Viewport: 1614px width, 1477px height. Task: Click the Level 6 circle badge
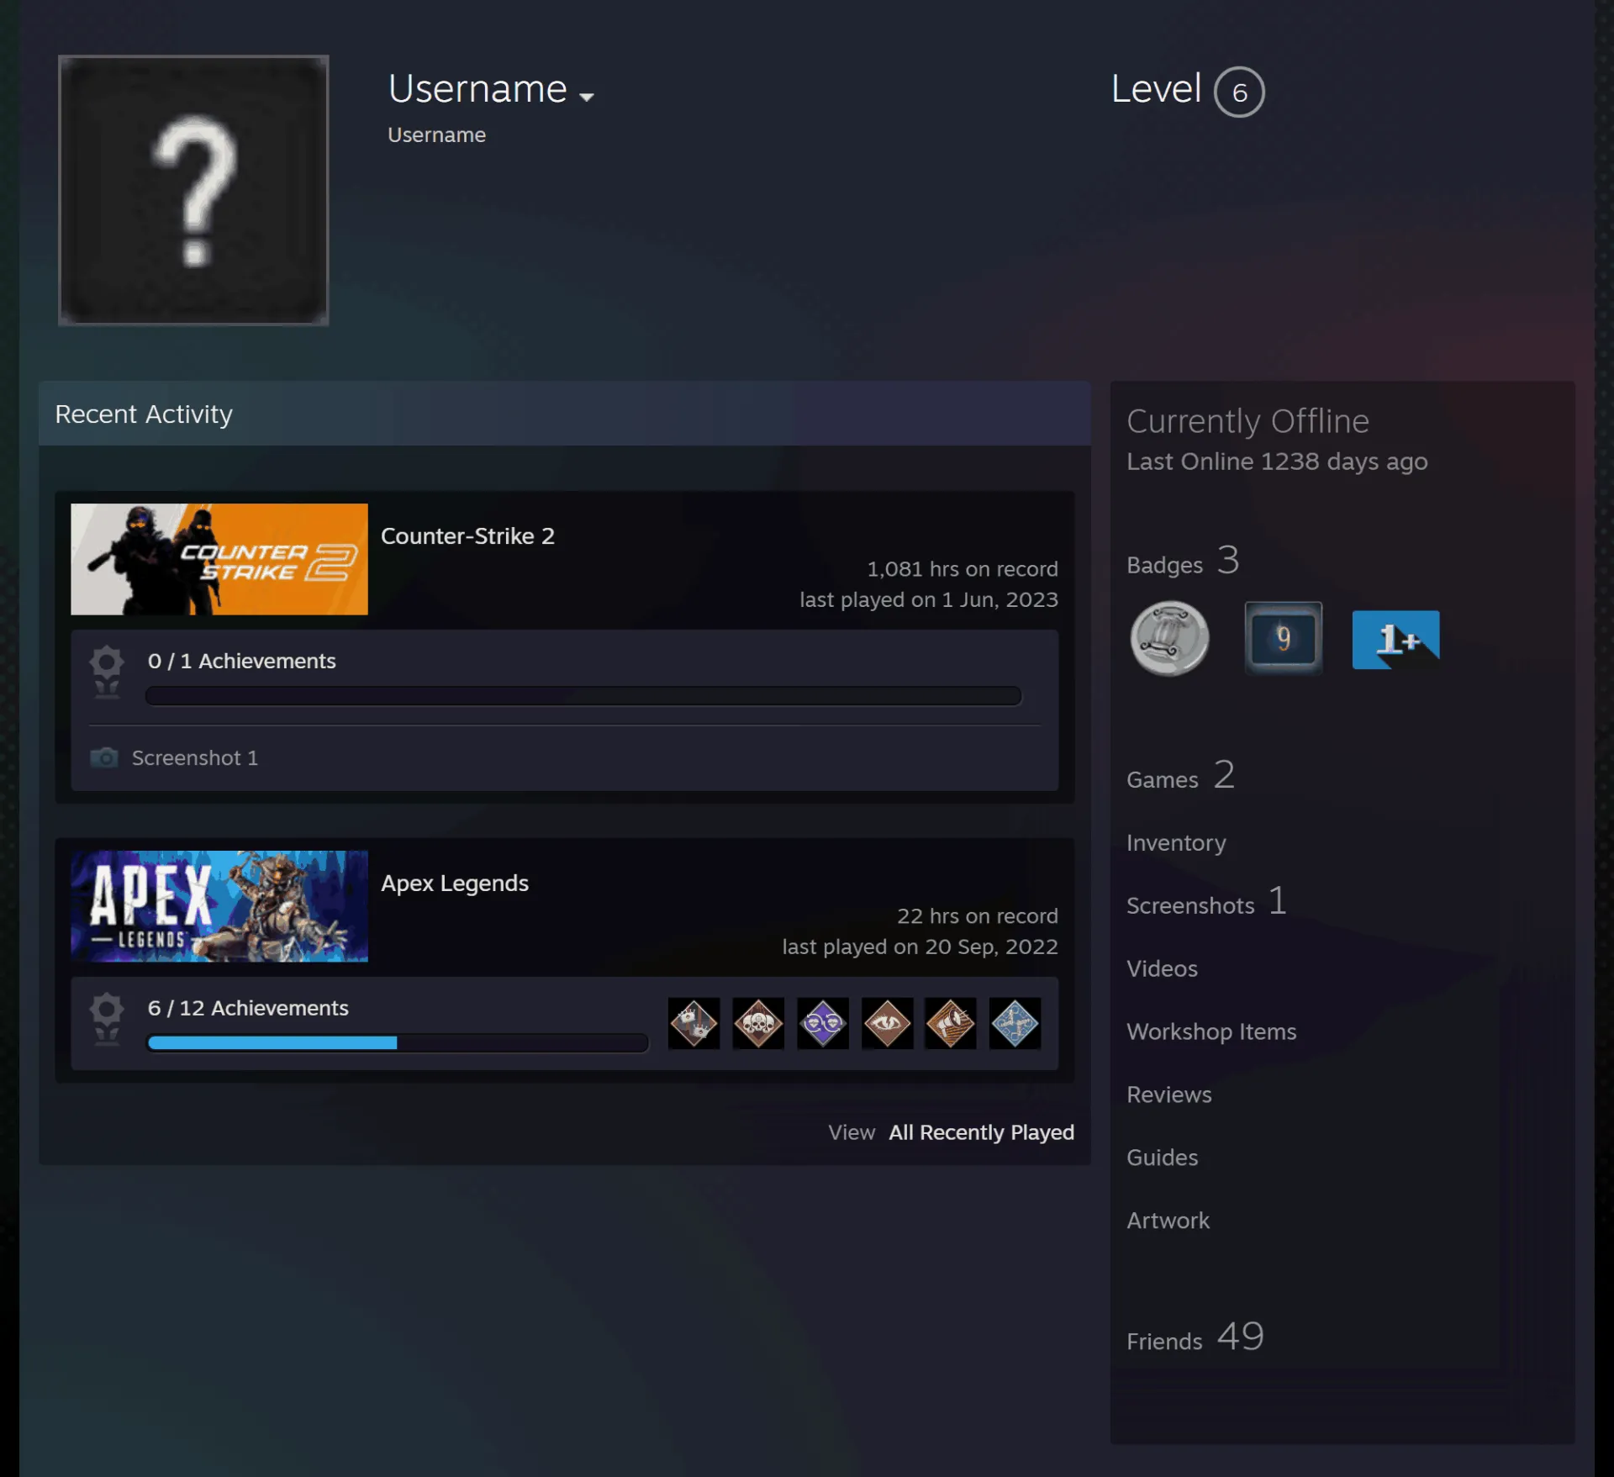[1239, 92]
